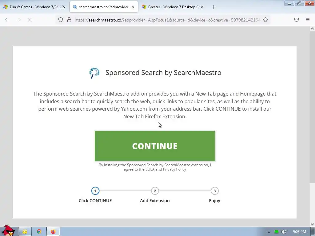This screenshot has width=315, height=236.
Task: Switch to Fun & Games tab
Action: [x=34, y=7]
